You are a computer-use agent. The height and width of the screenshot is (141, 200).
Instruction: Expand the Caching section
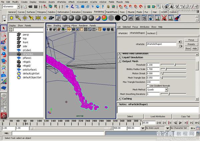tap(119, 98)
